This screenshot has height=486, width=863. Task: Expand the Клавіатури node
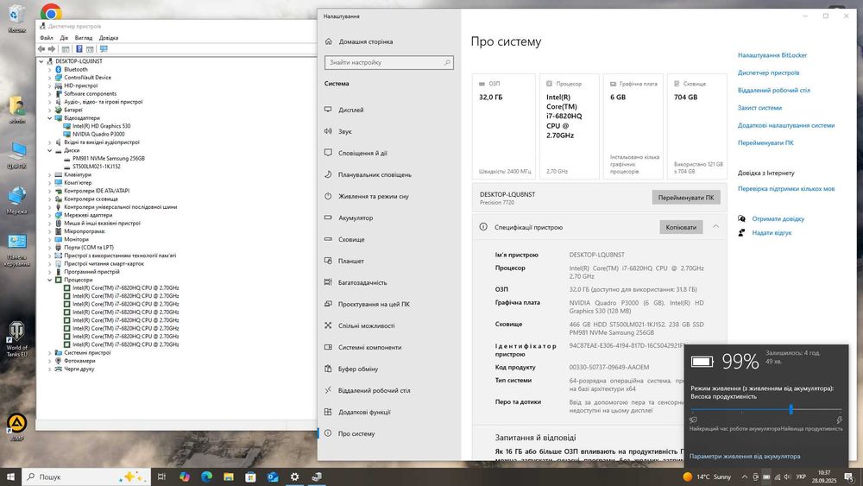click(49, 174)
